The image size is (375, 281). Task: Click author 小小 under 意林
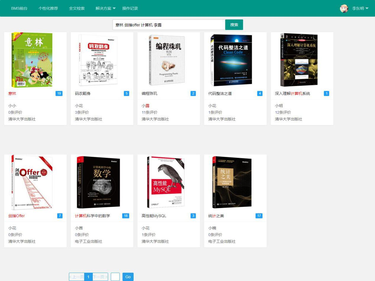click(x=12, y=106)
